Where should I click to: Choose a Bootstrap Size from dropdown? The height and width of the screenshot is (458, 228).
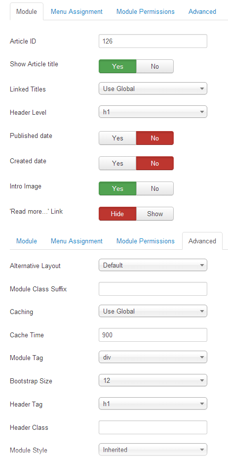click(x=153, y=380)
